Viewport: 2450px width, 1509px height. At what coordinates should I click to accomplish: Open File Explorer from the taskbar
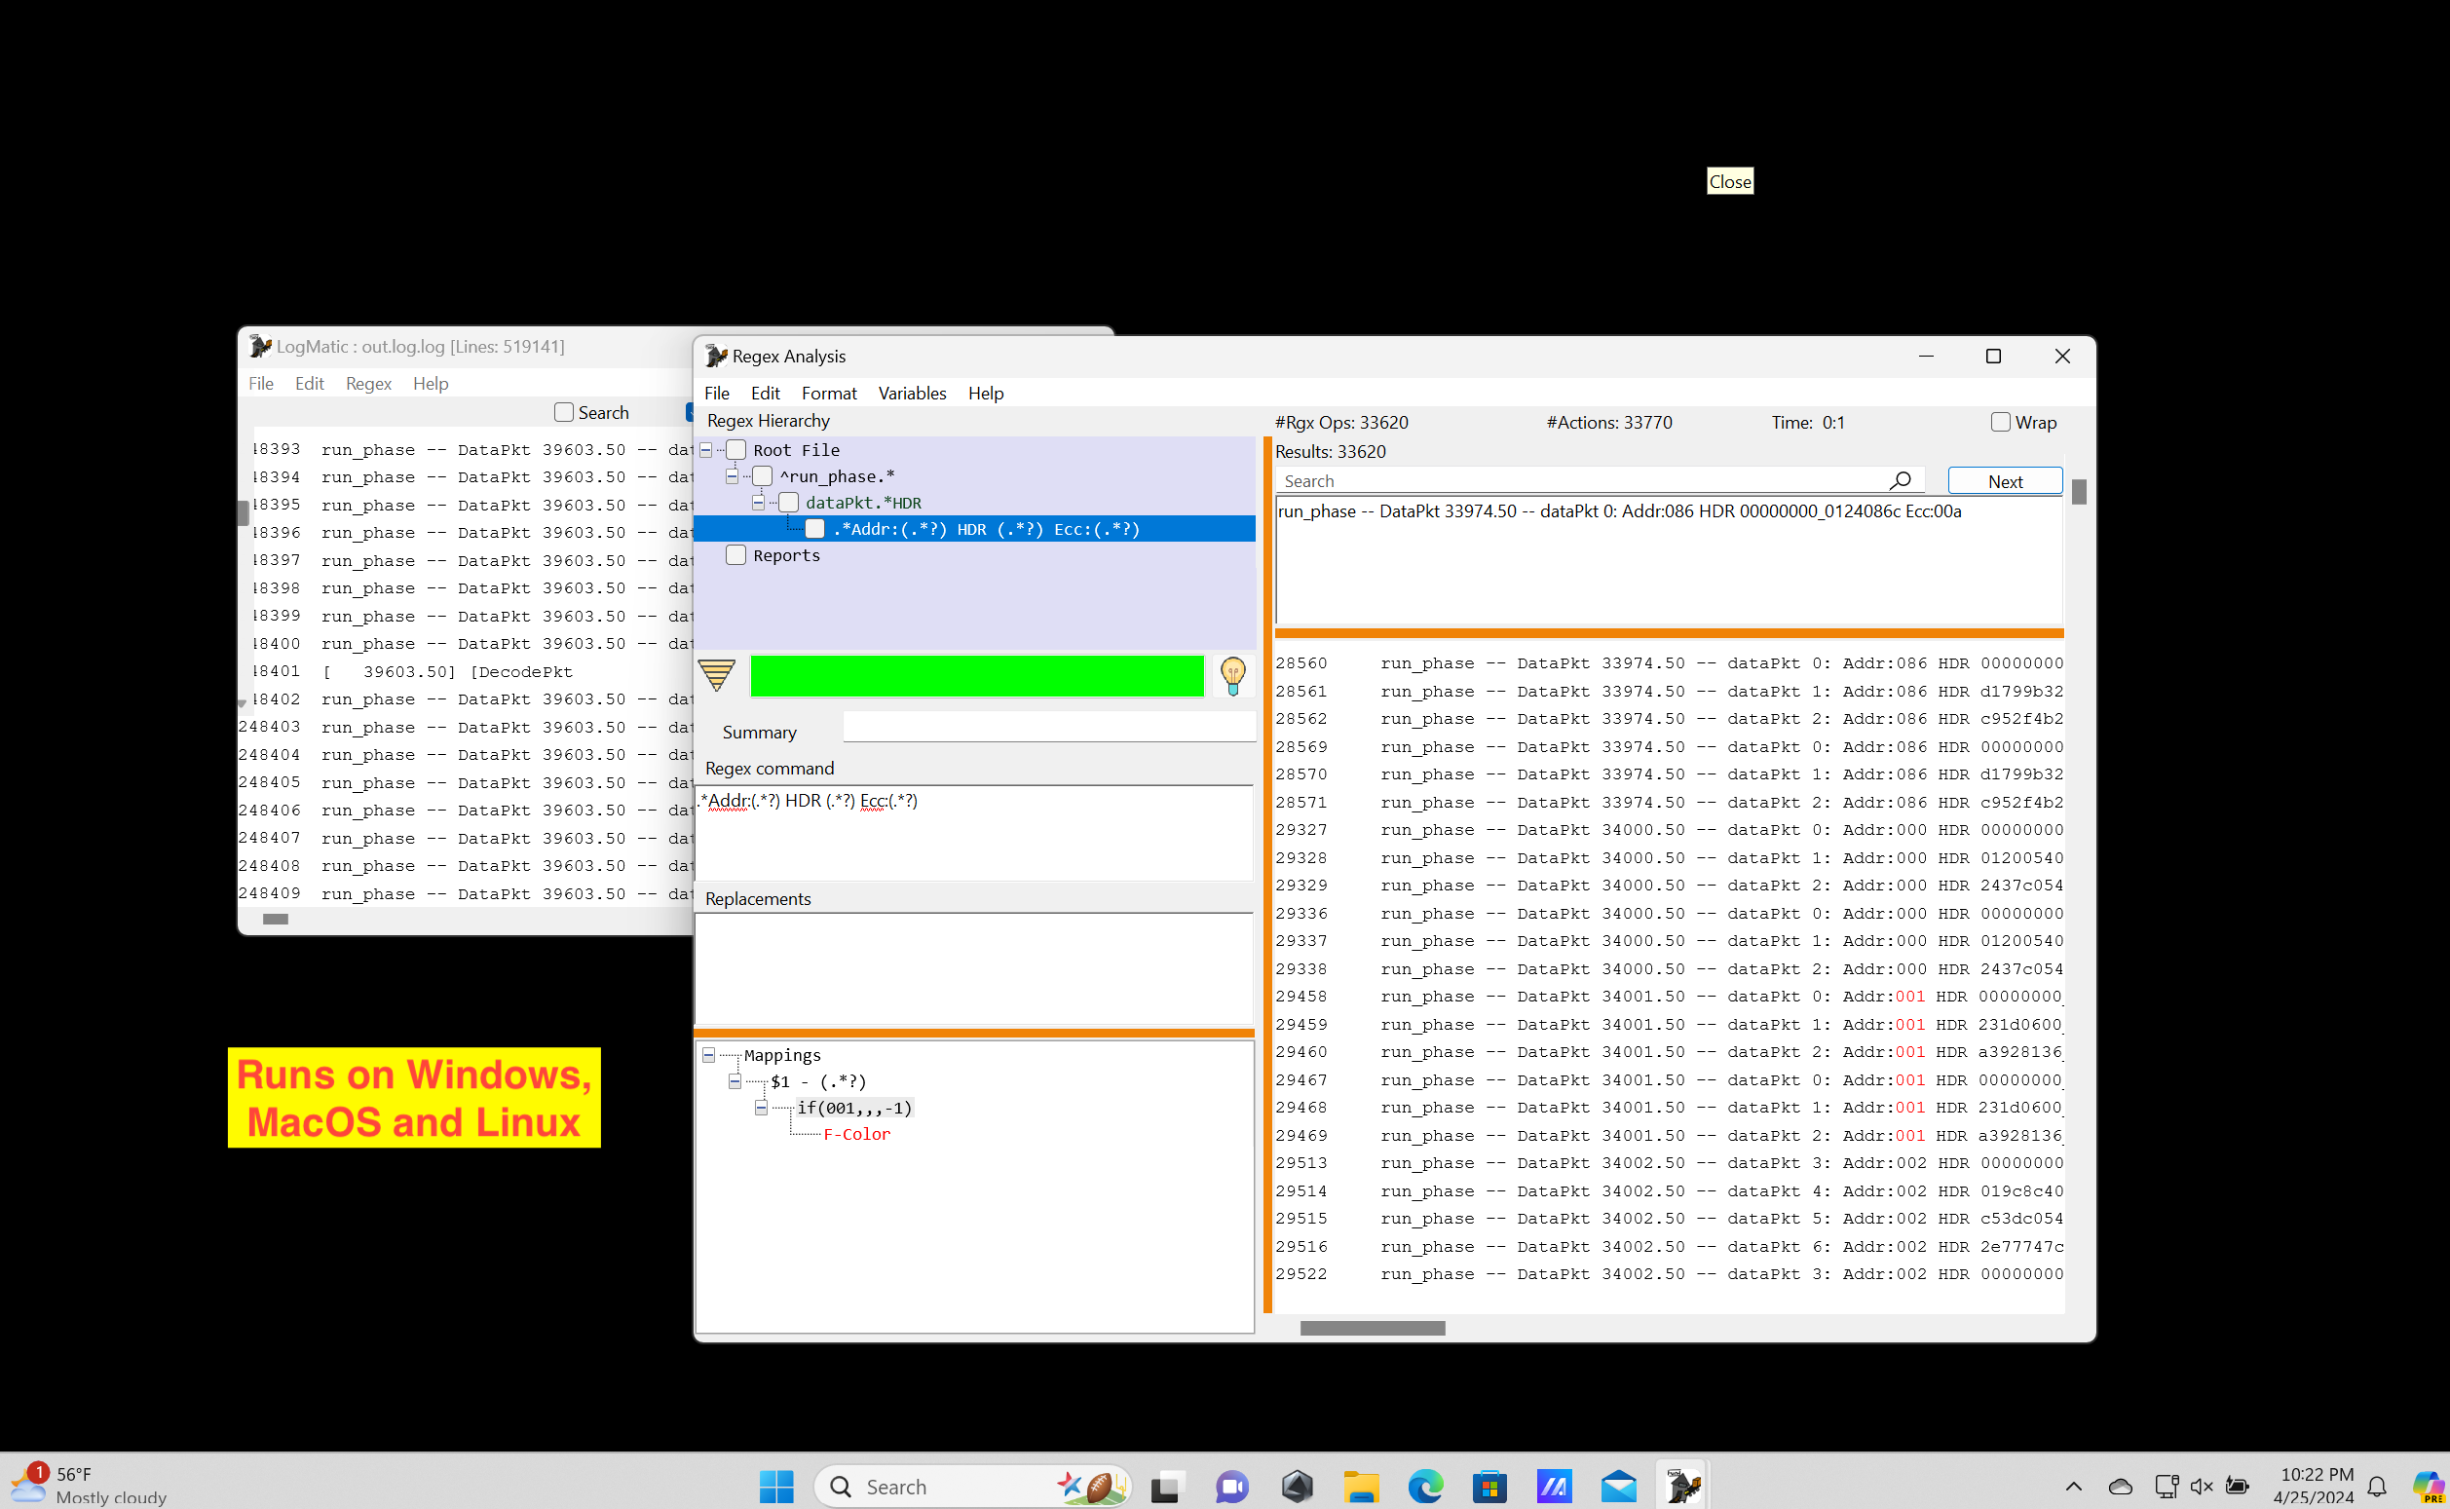1360,1486
